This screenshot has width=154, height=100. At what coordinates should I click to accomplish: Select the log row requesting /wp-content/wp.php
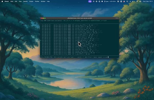coord(72,33)
